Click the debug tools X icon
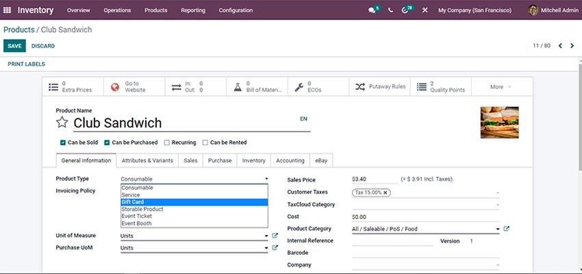This screenshot has height=274, width=582. click(x=425, y=10)
